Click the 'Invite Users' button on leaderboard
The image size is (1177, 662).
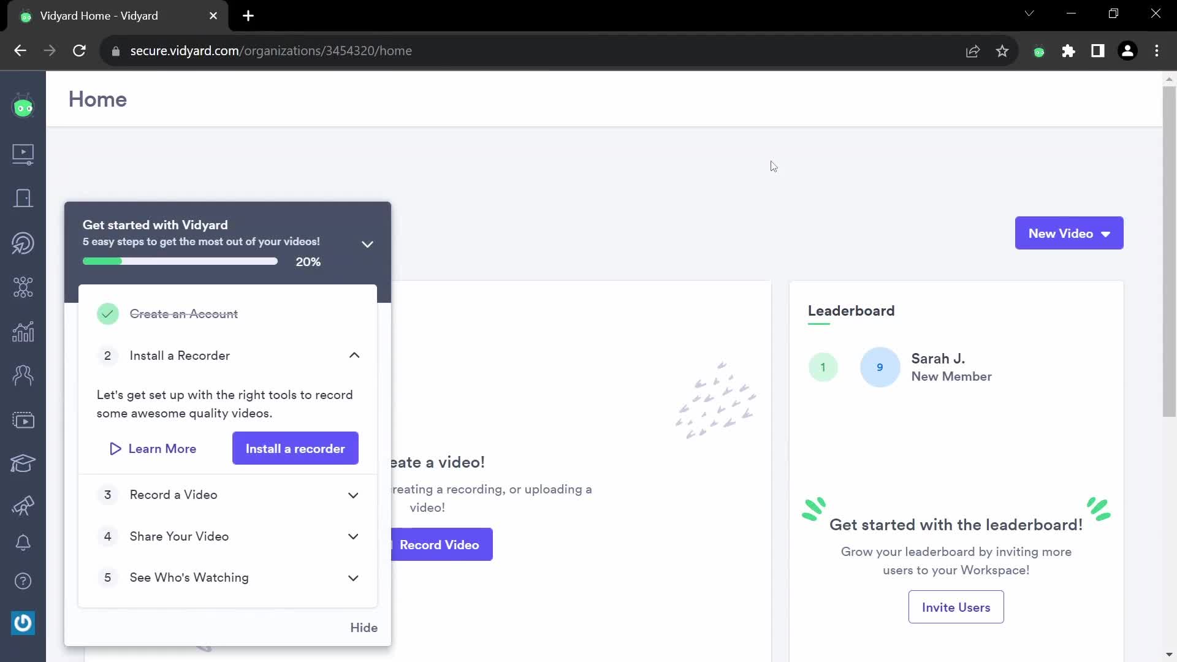956,607
